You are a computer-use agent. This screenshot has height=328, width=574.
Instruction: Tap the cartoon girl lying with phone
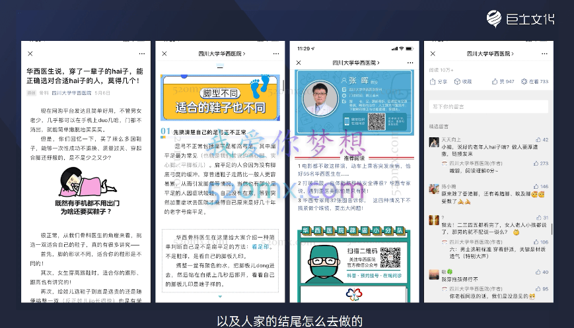(x=87, y=182)
